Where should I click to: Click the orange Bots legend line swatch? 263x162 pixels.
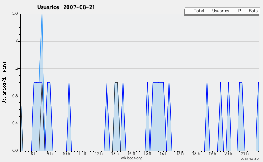[x=245, y=11]
